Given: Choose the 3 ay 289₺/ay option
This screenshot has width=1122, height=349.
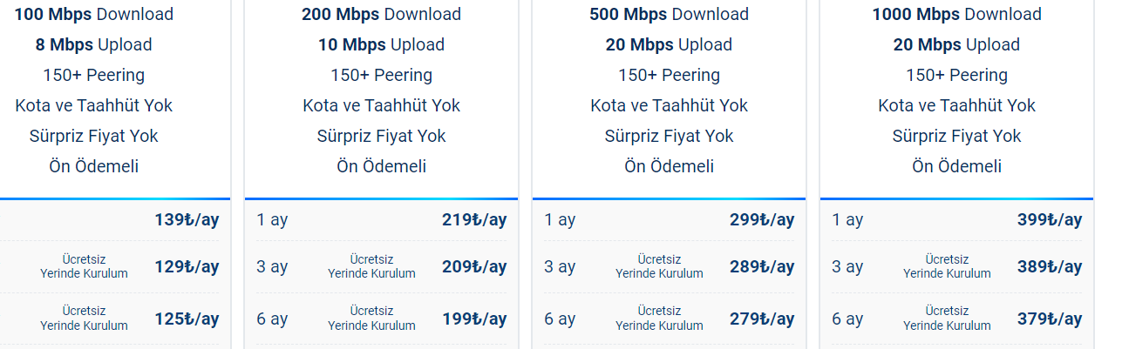Looking at the screenshot, I should tap(669, 267).
